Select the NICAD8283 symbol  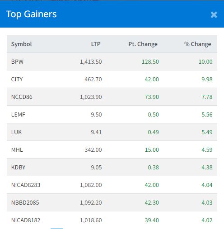click(x=26, y=185)
